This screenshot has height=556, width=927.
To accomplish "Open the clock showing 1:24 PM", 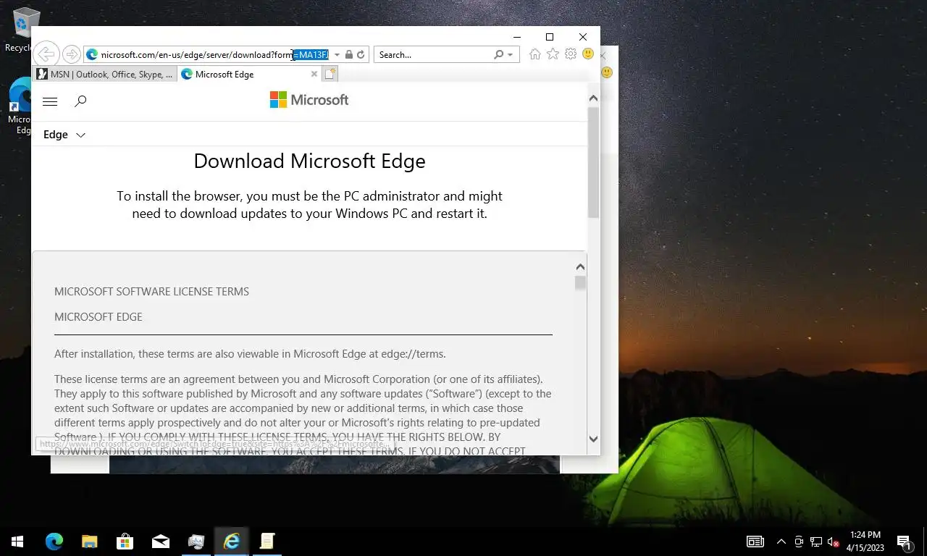I will point(865,542).
